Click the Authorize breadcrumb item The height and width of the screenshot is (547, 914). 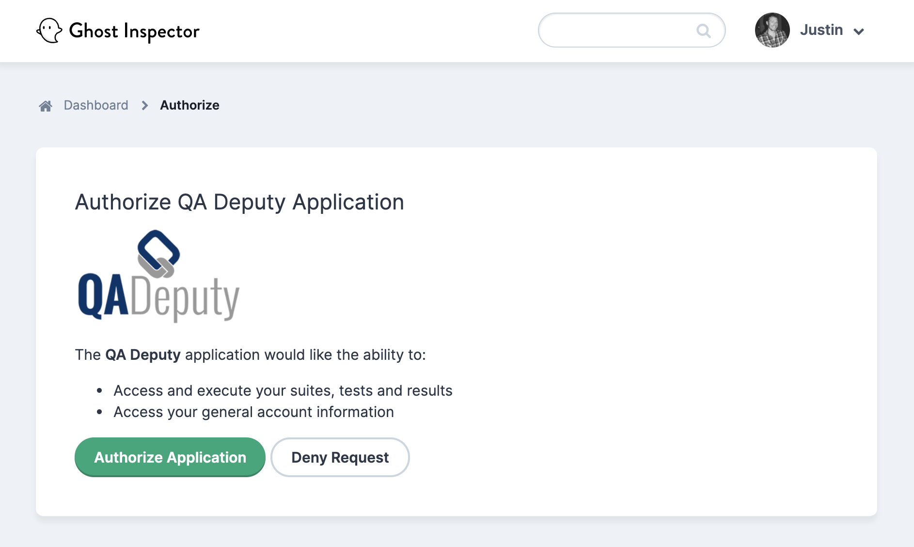[x=189, y=105]
